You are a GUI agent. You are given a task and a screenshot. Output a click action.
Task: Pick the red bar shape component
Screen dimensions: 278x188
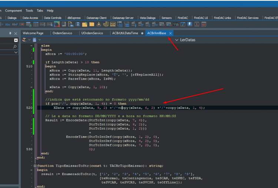click(x=21, y=24)
